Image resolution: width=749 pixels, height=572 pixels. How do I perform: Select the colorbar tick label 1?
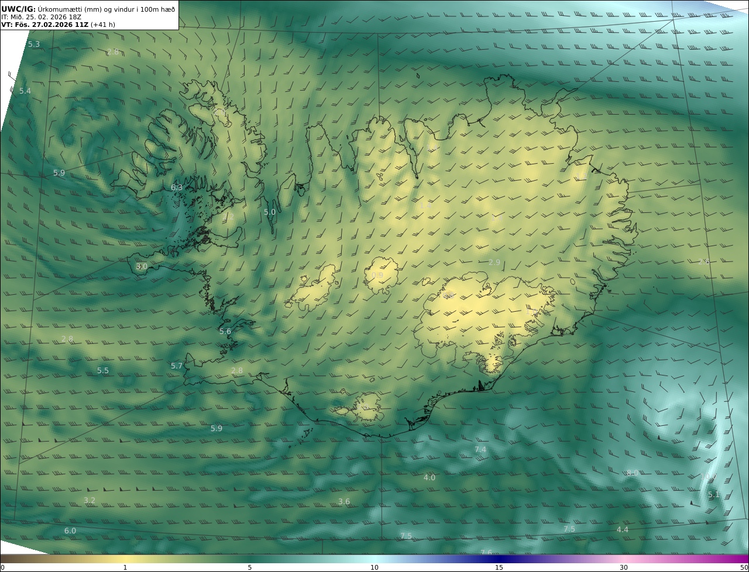[125, 567]
